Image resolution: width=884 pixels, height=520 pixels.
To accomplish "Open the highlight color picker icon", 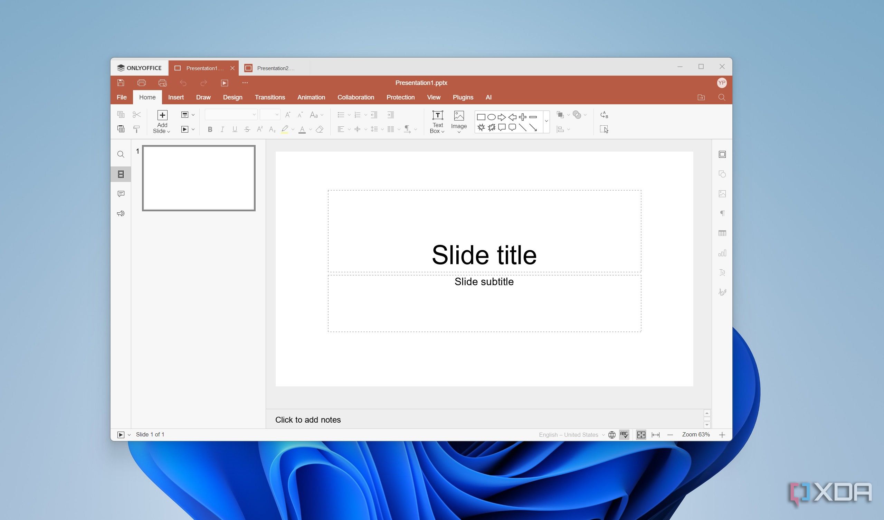I will (285, 129).
